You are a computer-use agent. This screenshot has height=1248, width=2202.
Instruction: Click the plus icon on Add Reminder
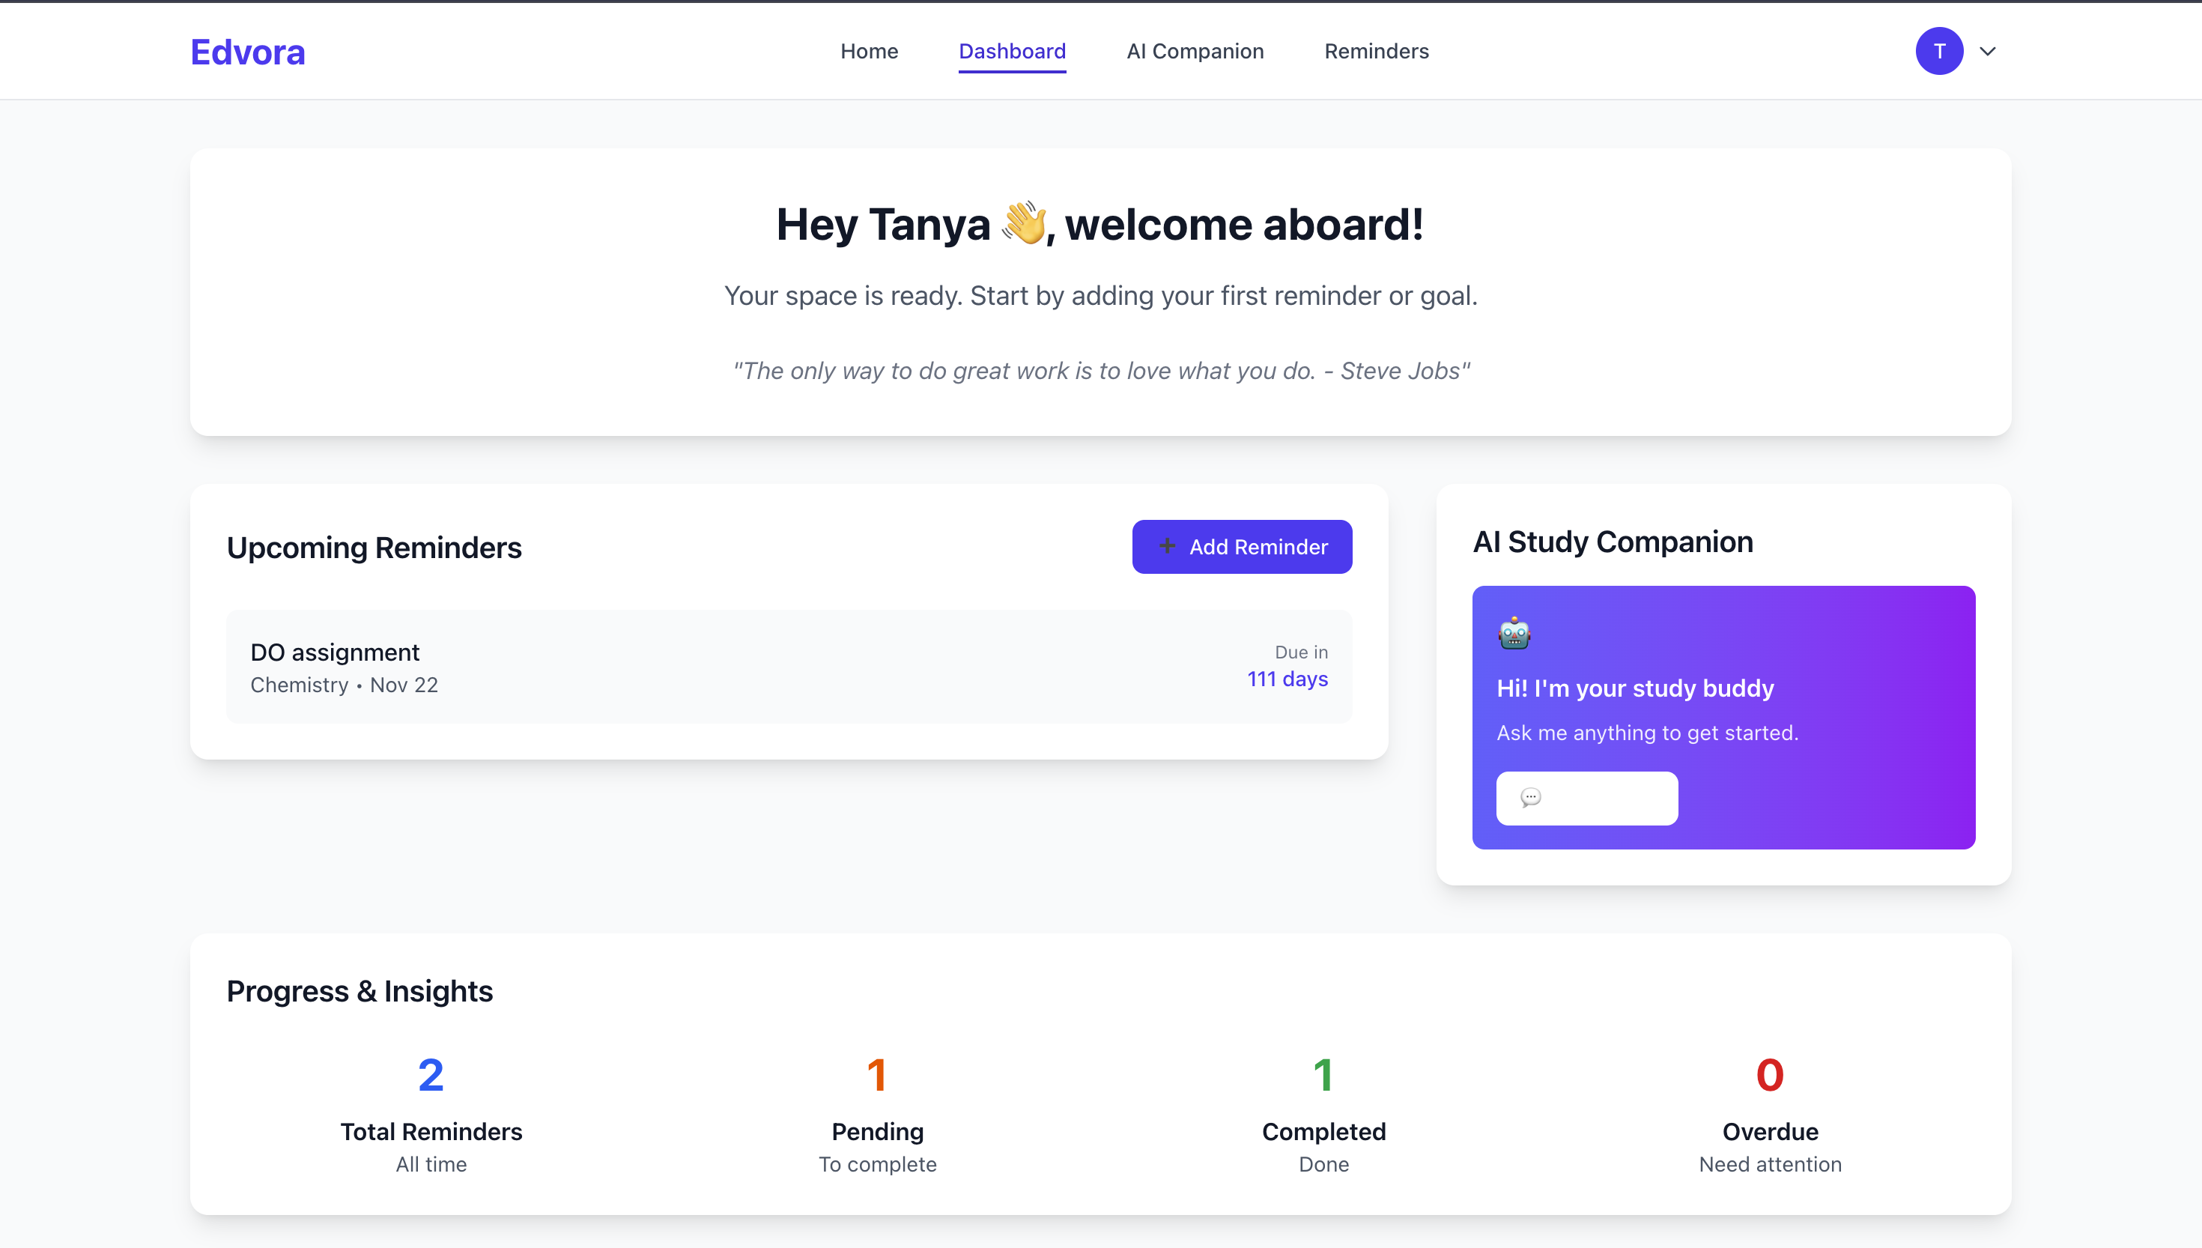[x=1167, y=546]
